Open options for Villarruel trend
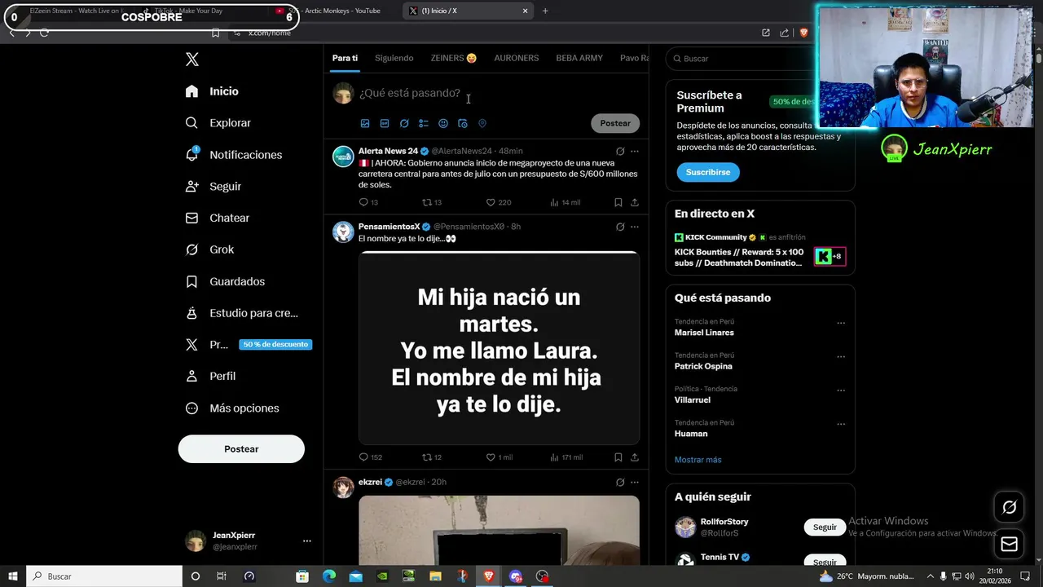 pos(841,391)
